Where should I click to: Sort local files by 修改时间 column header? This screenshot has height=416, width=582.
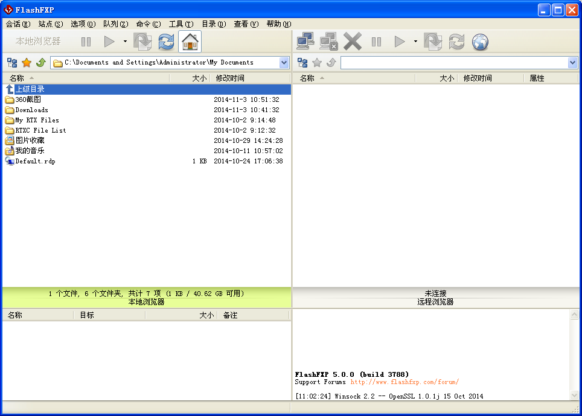230,78
